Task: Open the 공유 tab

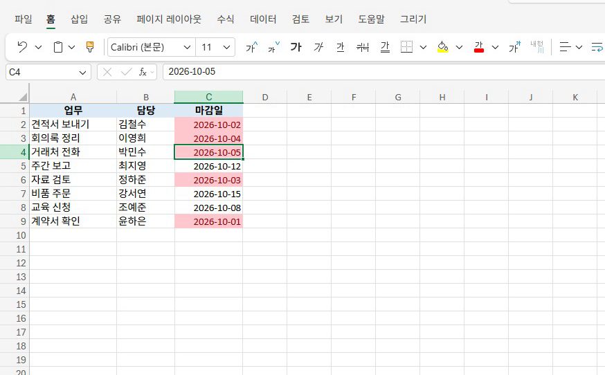Action: (112, 19)
